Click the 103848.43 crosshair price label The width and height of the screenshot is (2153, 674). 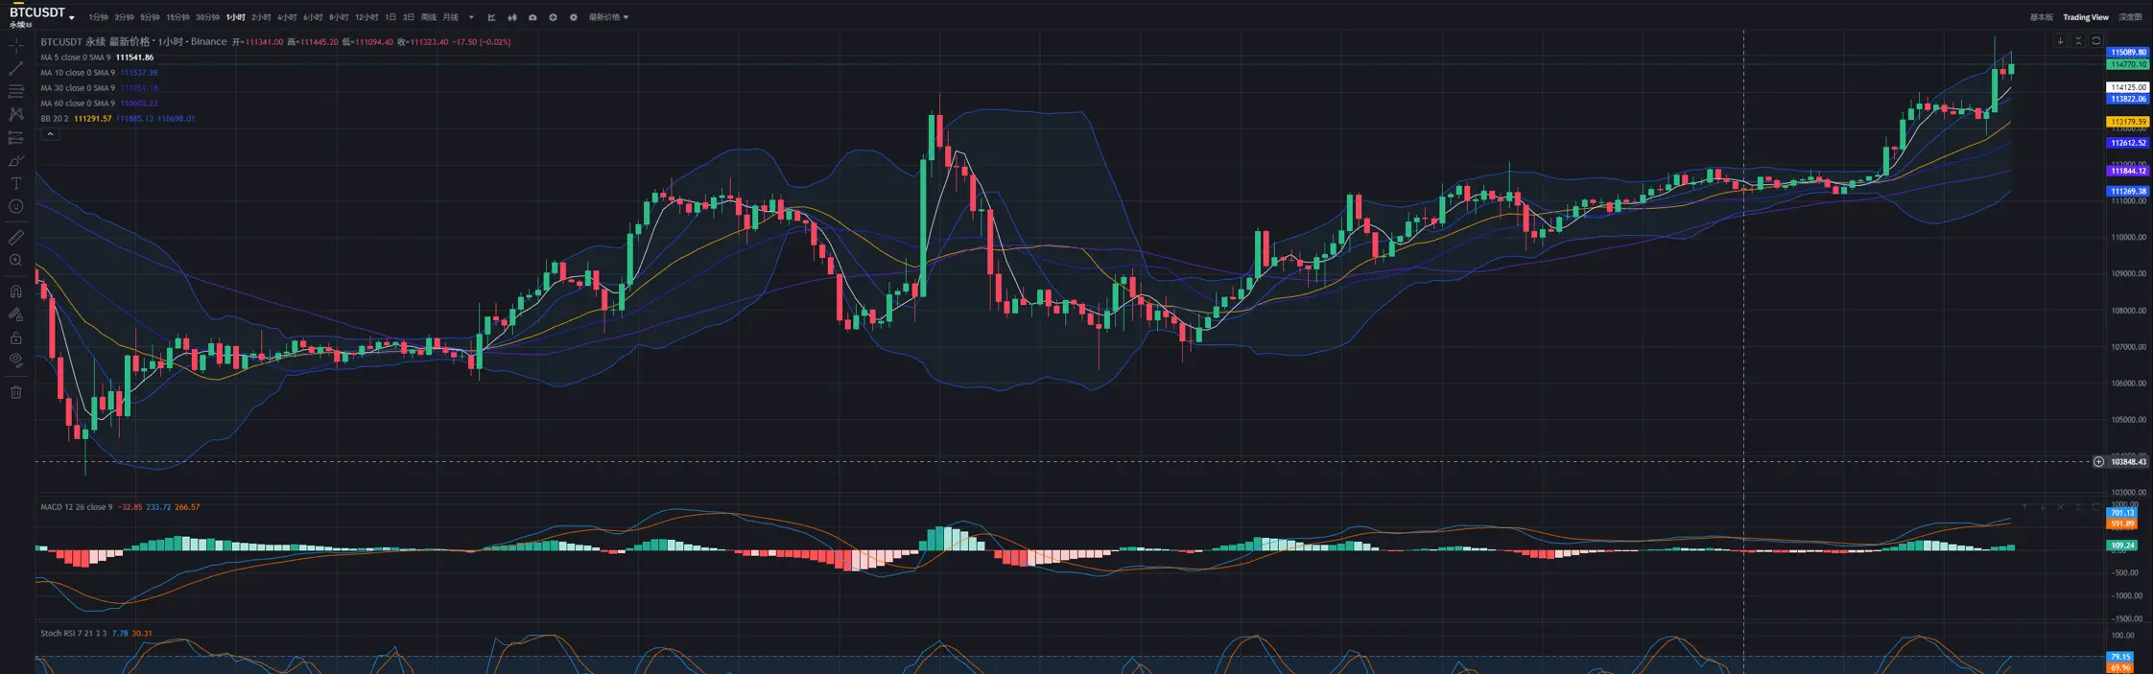[x=2128, y=462]
